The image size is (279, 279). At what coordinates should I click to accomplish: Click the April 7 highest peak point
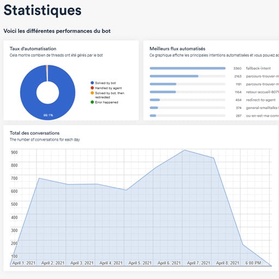coord(185,150)
